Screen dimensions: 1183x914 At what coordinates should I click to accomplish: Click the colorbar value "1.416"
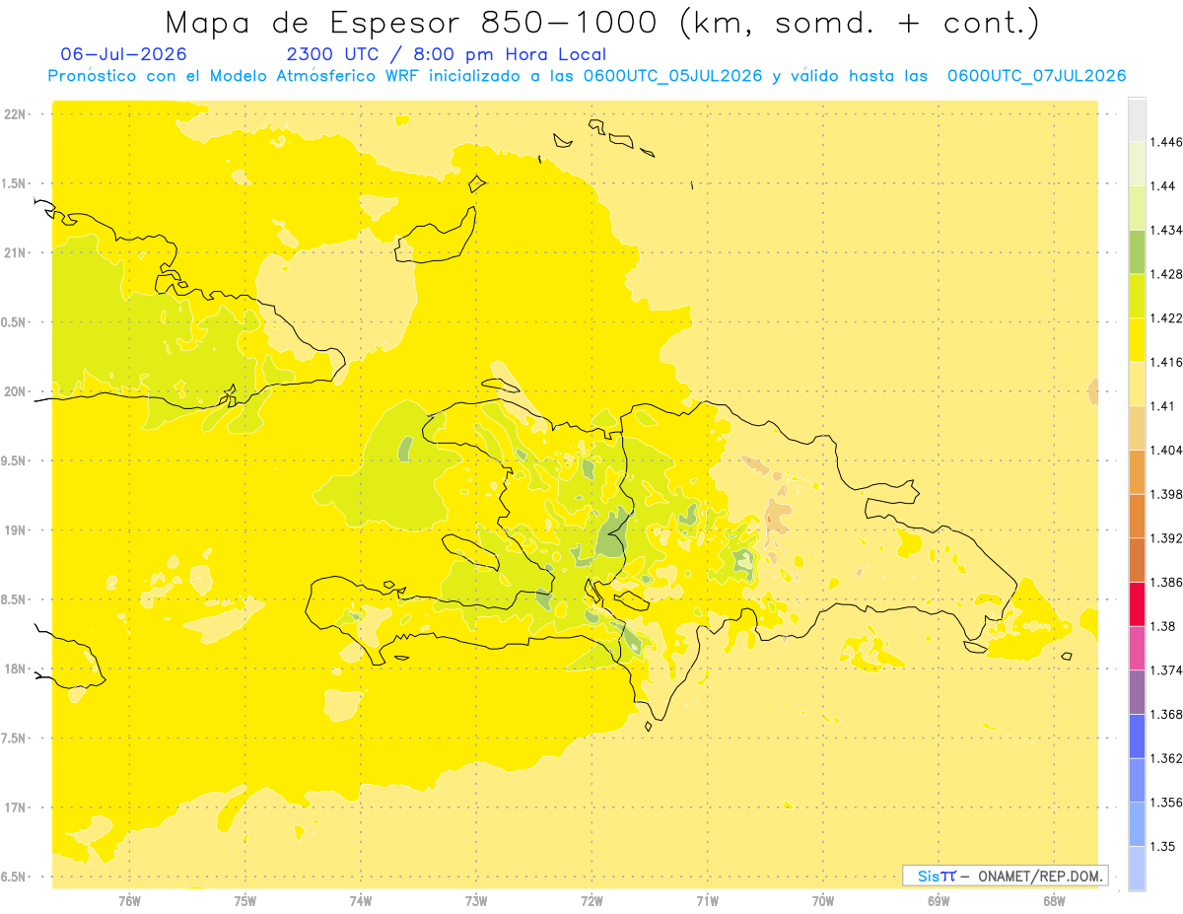coord(1166,362)
